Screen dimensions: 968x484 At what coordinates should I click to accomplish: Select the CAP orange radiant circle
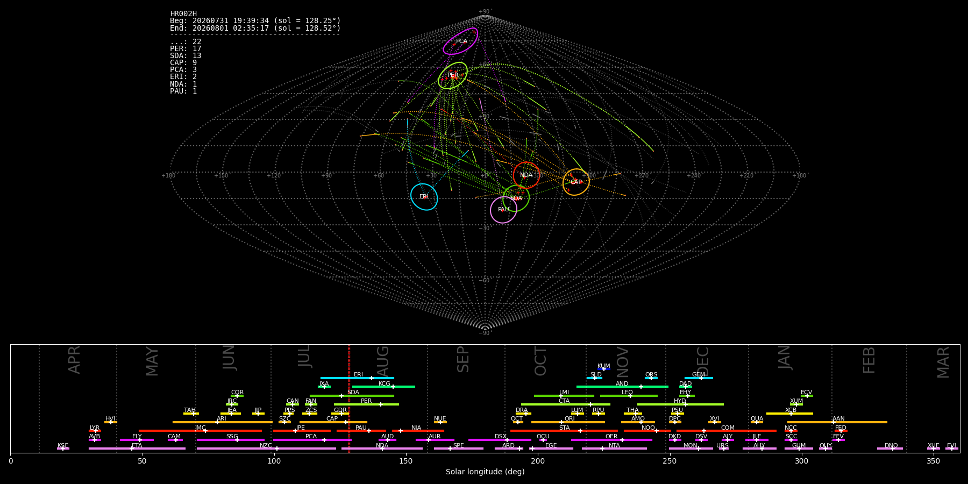(576, 182)
